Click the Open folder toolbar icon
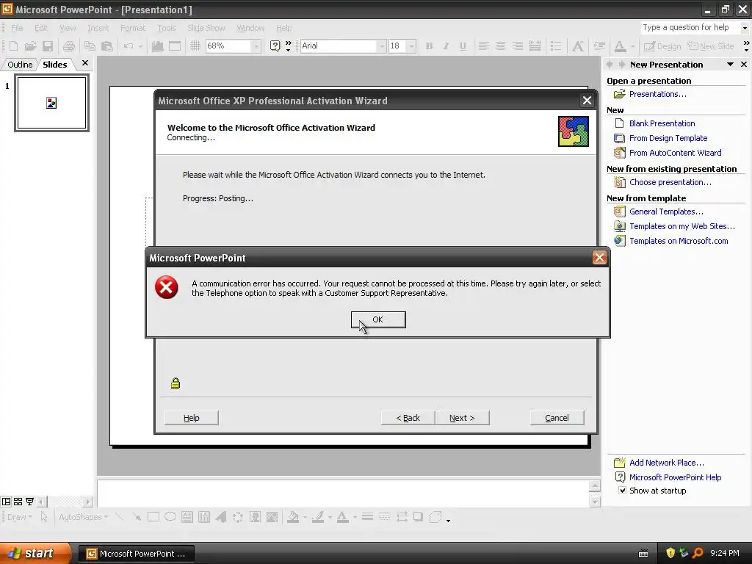 click(30, 46)
